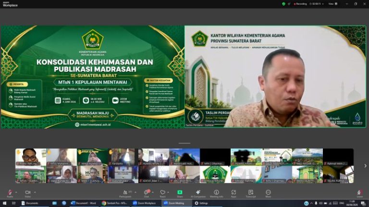Open the Windows Start menu
The image size is (369, 207).
pos(4,203)
